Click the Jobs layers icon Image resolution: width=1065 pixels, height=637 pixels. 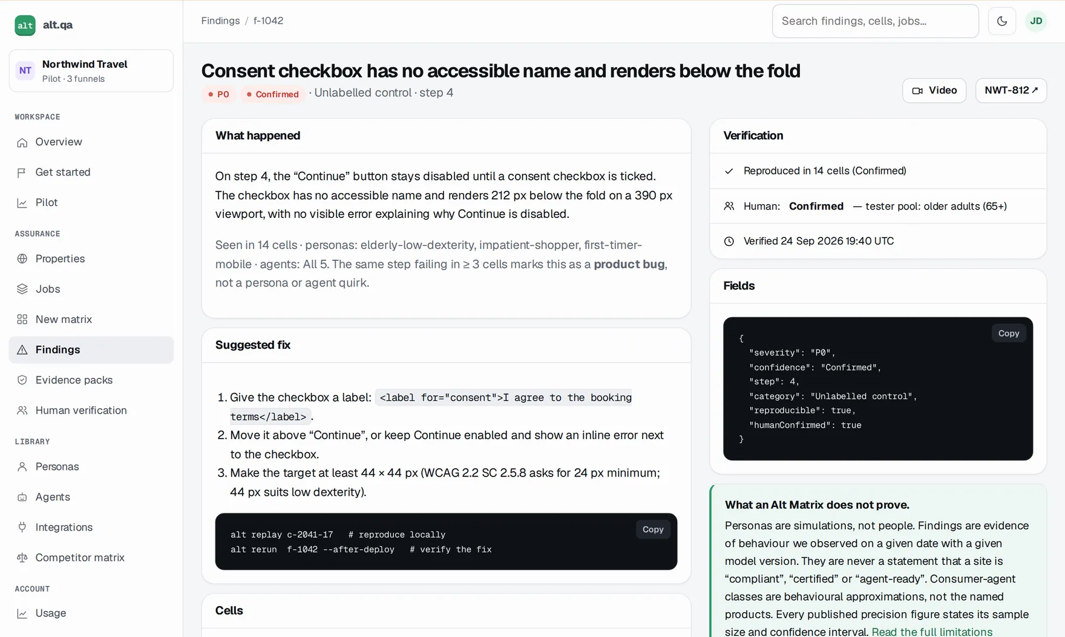click(22, 289)
